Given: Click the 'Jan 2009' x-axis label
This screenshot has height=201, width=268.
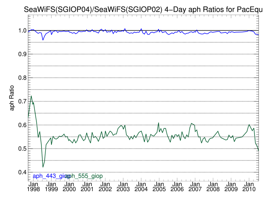Looking at the screenshot, I should 231,187.
